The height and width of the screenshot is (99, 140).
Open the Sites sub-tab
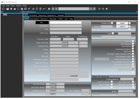point(71,19)
